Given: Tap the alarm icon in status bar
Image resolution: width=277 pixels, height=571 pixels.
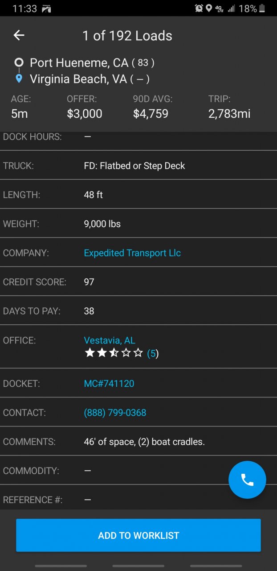Looking at the screenshot, I should (x=199, y=8).
